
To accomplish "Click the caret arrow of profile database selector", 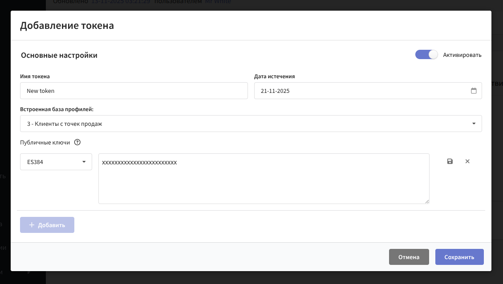I will pos(474,124).
